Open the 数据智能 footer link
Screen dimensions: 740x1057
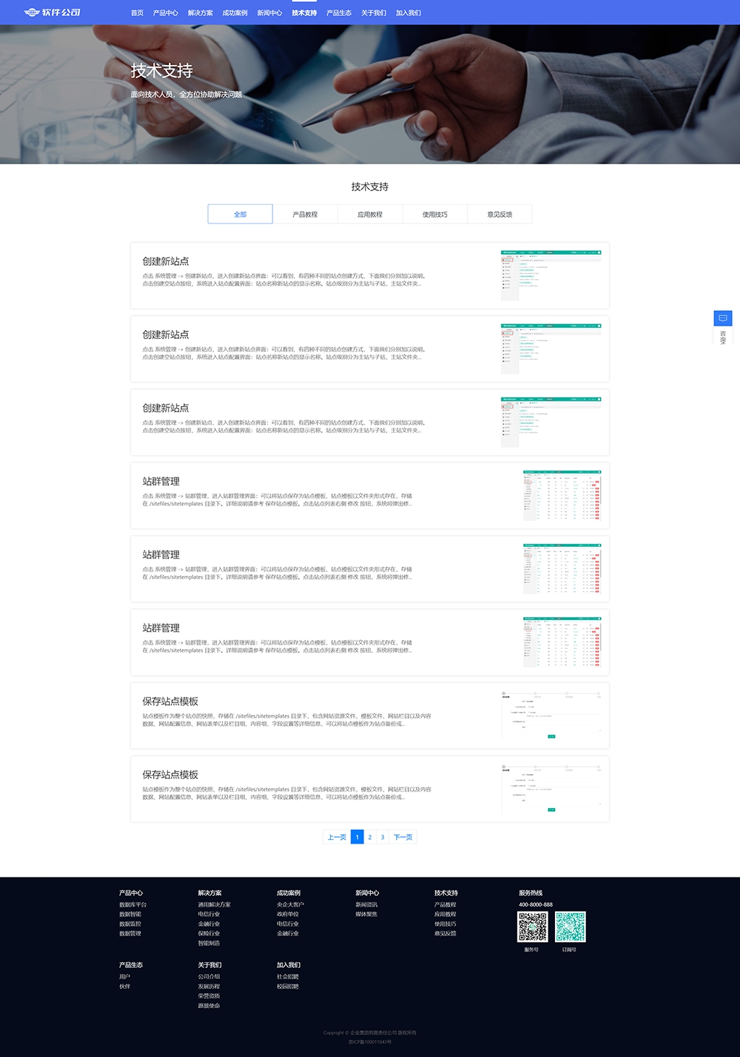[130, 914]
